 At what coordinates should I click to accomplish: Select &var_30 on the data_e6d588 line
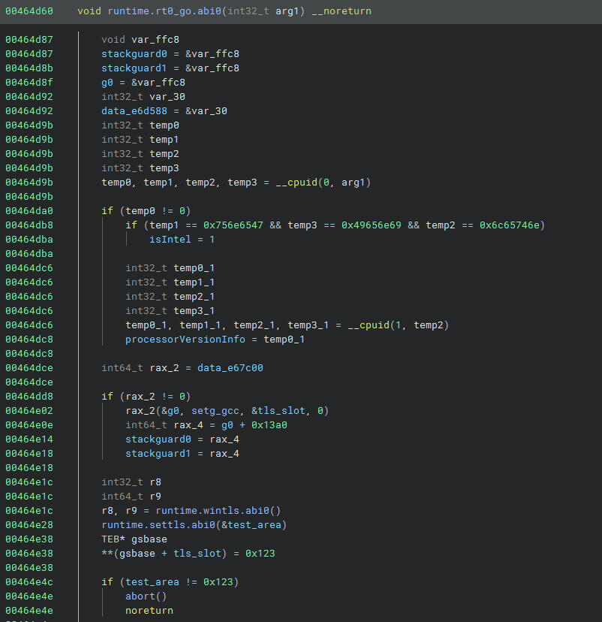206,111
